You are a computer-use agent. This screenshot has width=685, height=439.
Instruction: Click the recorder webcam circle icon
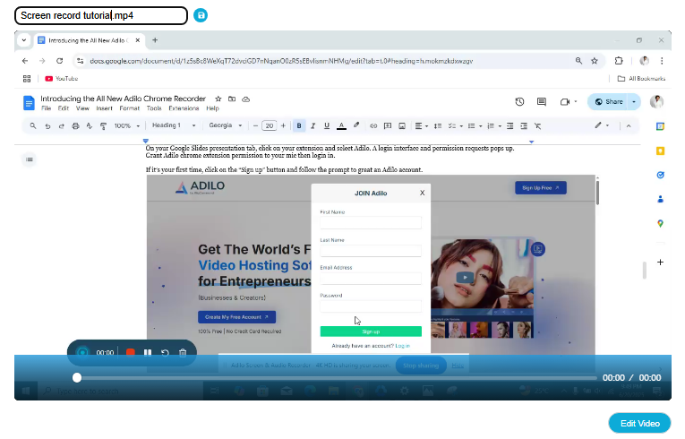tap(82, 352)
